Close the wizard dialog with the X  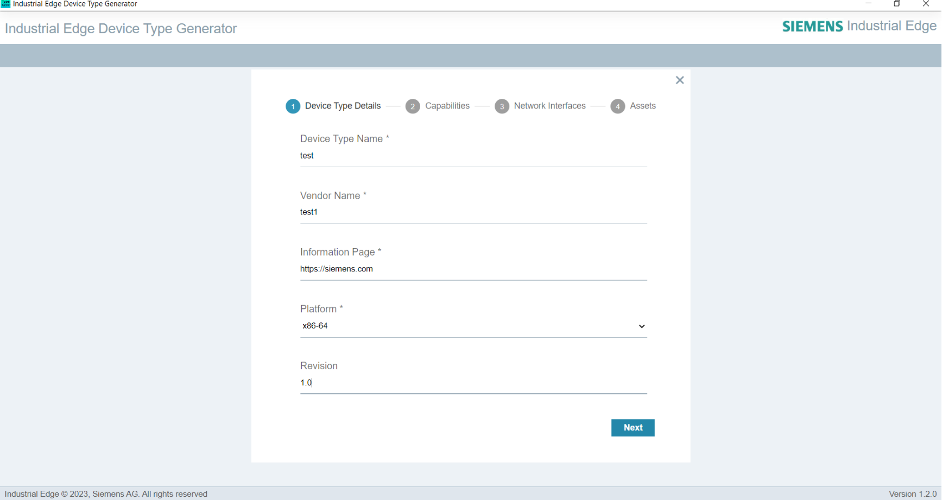click(679, 80)
